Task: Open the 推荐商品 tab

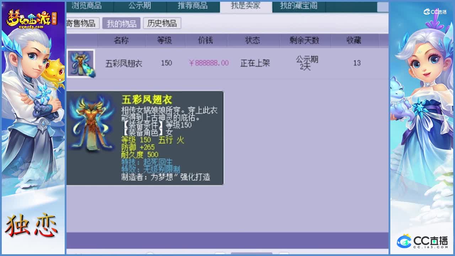Action: point(192,6)
